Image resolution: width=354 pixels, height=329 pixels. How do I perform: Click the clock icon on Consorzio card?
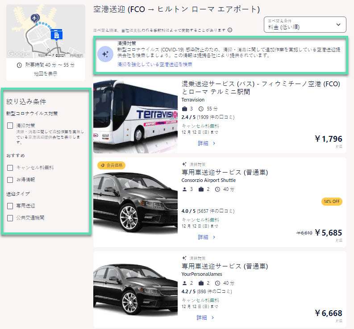coord(217,189)
